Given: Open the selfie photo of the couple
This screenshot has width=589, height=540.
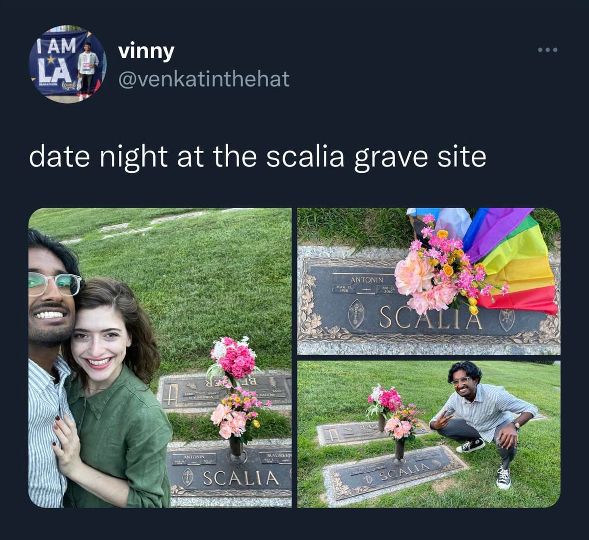Looking at the screenshot, I should tap(160, 357).
